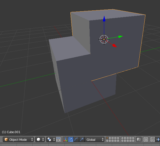Toggle the snap magnet icon
The width and height of the screenshot is (160, 146).
click(x=153, y=139)
